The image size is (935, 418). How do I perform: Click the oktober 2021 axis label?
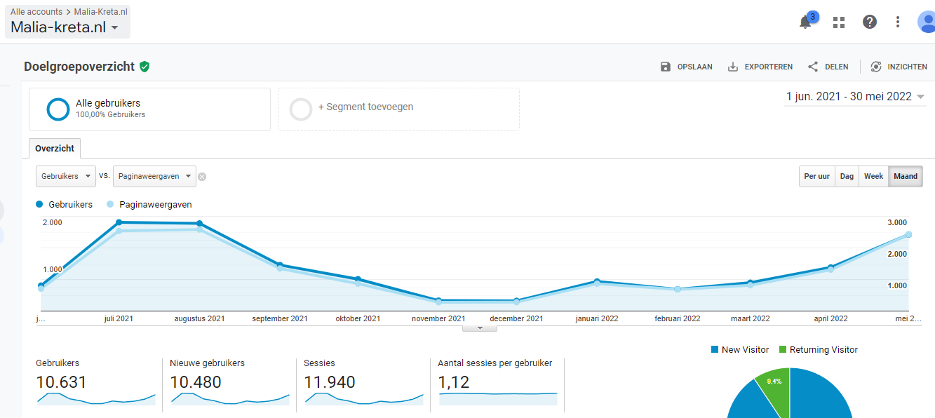[358, 318]
